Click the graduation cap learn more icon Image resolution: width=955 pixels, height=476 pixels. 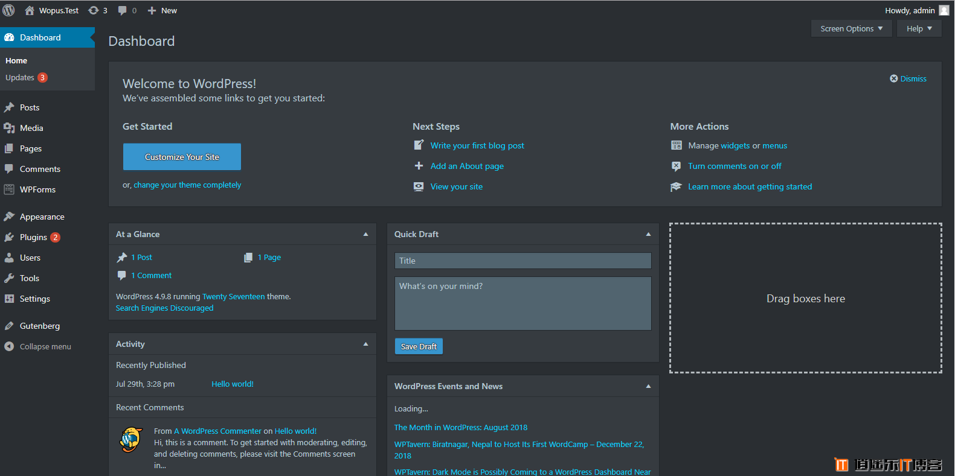676,187
